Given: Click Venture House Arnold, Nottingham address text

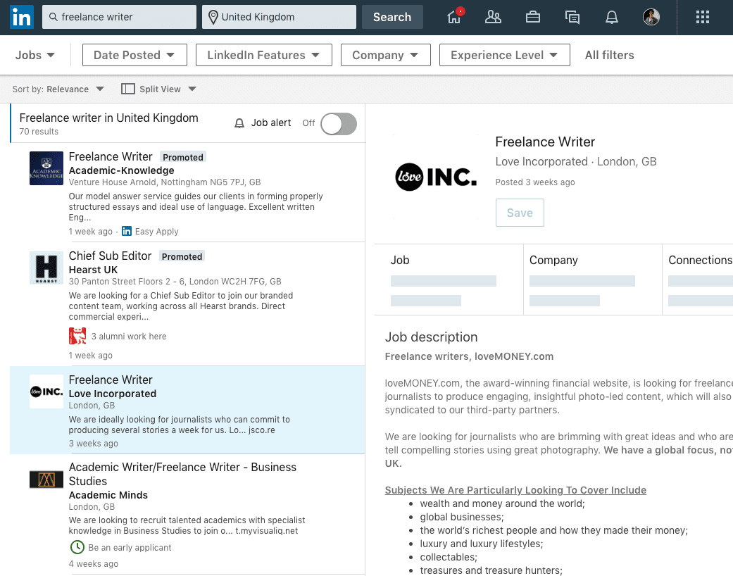Looking at the screenshot, I should (165, 182).
